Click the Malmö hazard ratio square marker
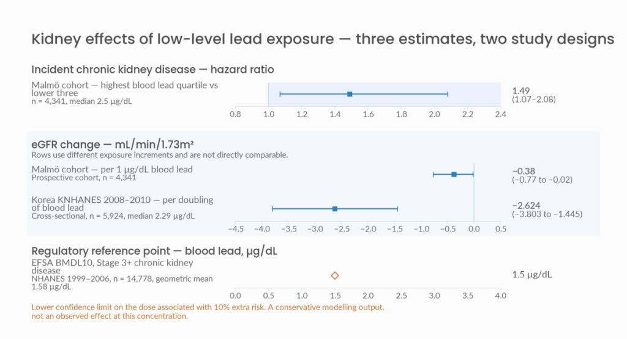 [350, 94]
